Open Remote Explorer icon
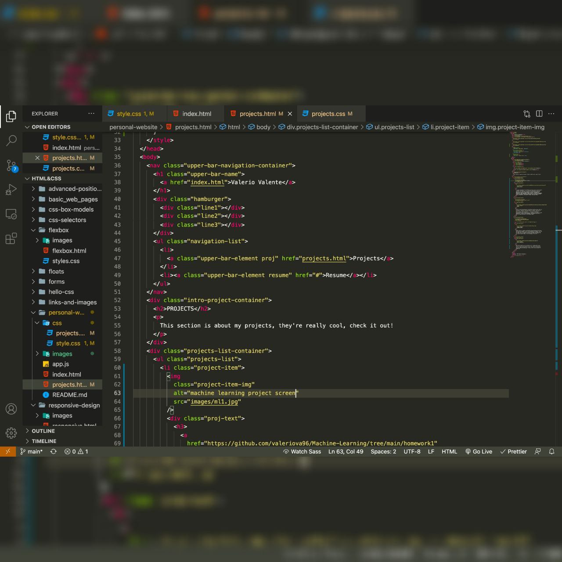Viewport: 562px width, 562px height. (11, 214)
